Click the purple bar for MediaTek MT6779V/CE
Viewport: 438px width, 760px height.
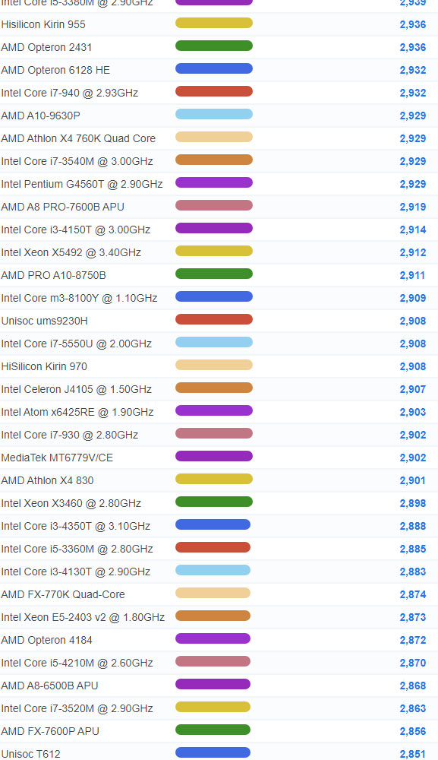click(214, 455)
